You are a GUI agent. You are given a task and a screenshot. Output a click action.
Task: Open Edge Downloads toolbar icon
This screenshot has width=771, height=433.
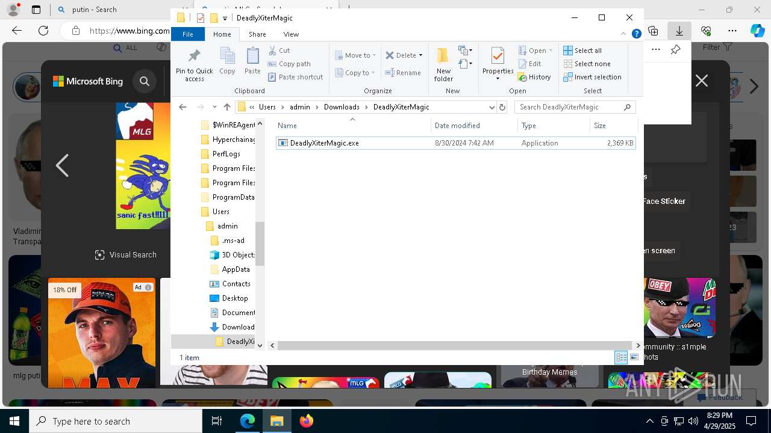[679, 31]
